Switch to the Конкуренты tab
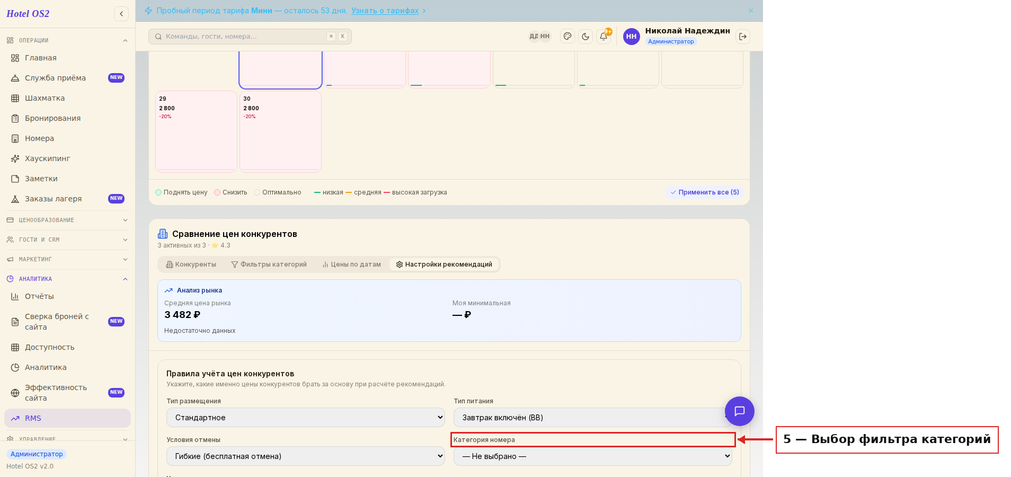Image resolution: width=1011 pixels, height=477 pixels. [x=191, y=264]
